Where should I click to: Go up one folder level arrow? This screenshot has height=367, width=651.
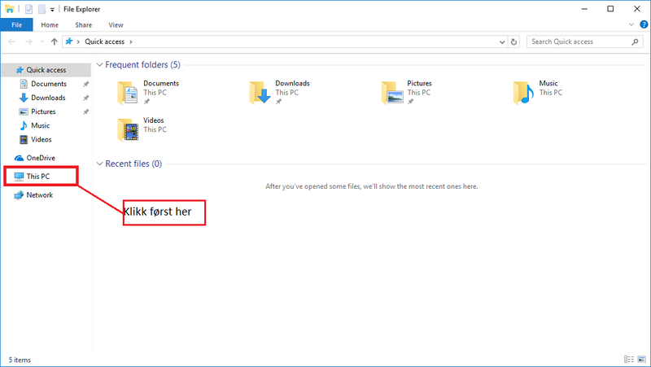pos(54,42)
